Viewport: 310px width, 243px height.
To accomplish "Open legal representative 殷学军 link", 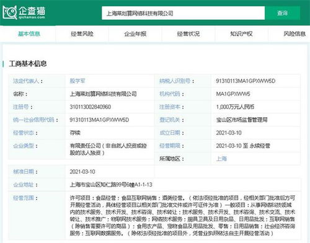I will 77,81.
